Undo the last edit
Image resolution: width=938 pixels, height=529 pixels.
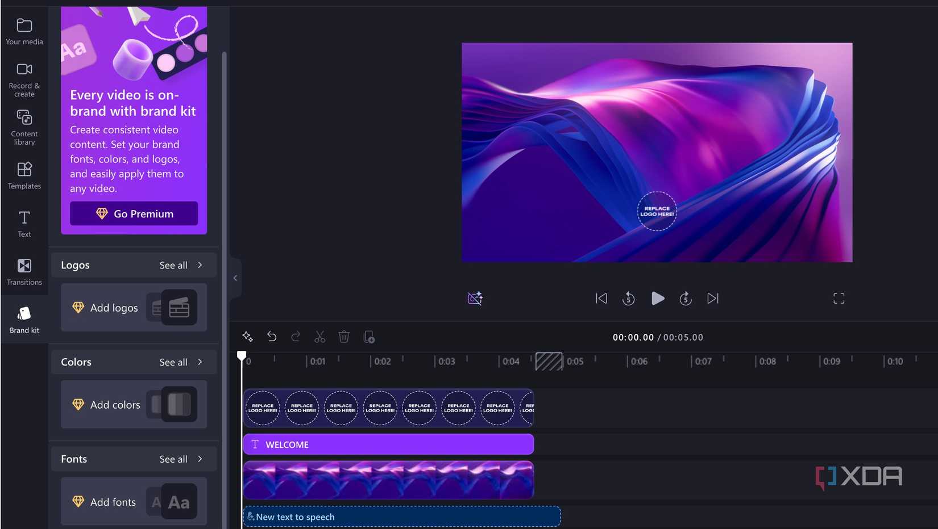[272, 336]
